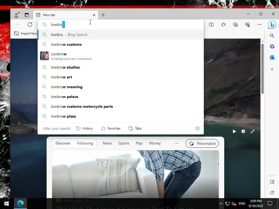Add a sidebar app with the plus icon
Screen dimensions: 279x209
tap(272, 69)
